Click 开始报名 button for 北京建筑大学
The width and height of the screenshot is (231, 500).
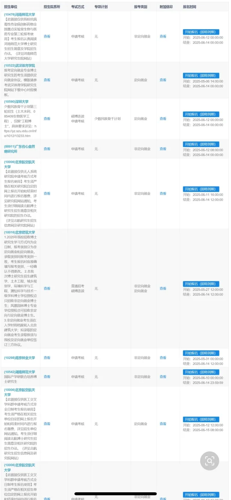[x=201, y=284]
